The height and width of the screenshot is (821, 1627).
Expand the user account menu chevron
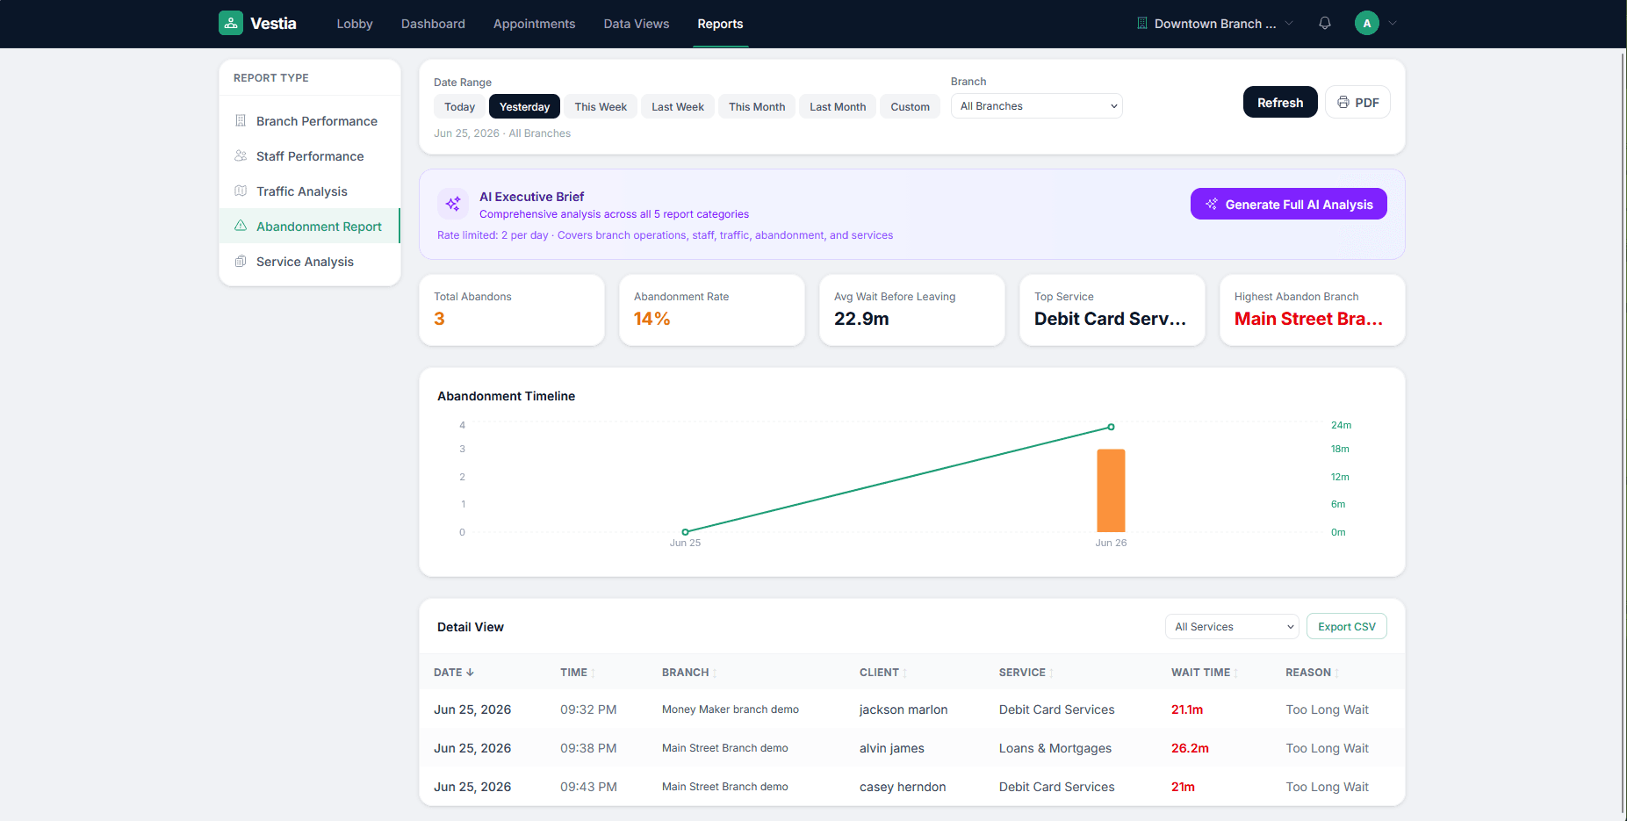tap(1392, 24)
